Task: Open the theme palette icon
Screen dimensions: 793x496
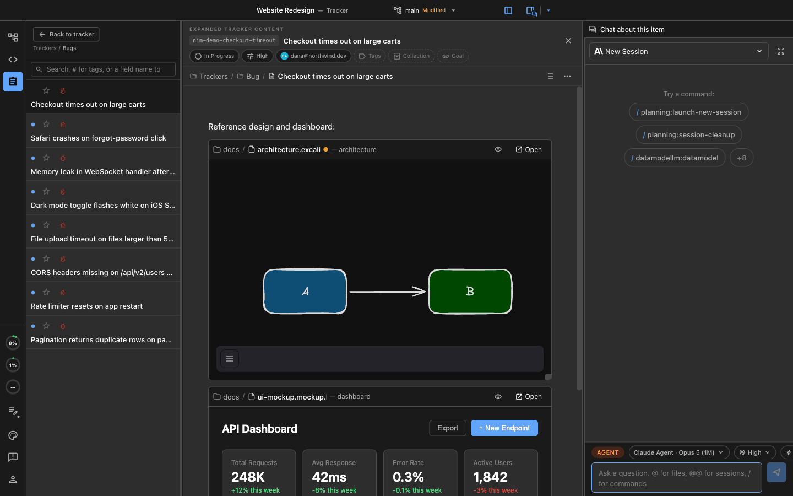Action: (13, 435)
